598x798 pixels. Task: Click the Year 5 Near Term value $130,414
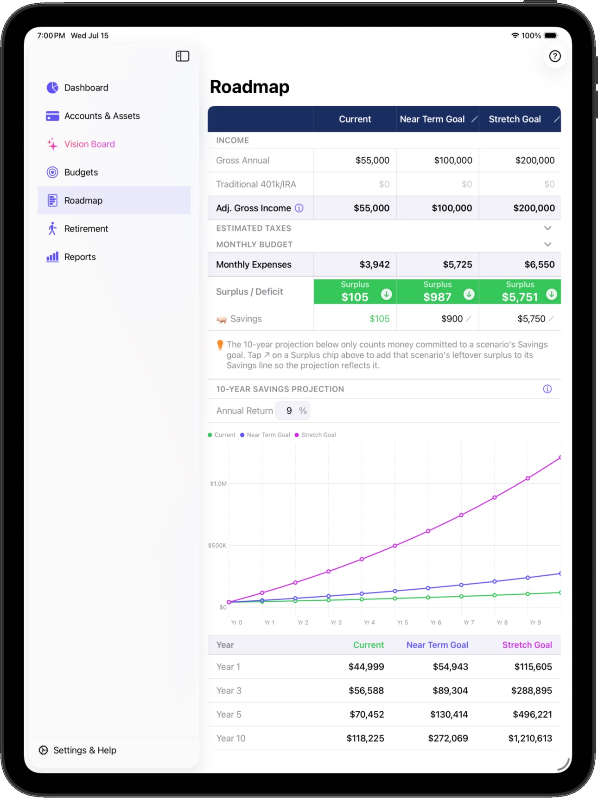coord(449,714)
